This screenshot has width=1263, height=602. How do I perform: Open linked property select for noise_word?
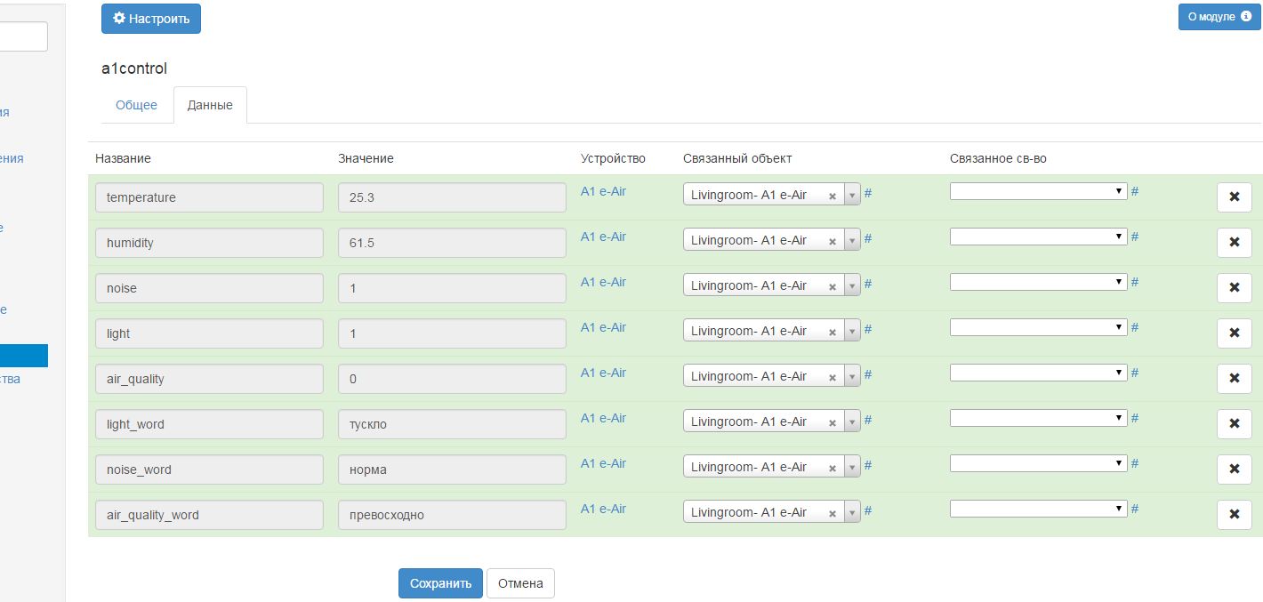tap(1038, 463)
